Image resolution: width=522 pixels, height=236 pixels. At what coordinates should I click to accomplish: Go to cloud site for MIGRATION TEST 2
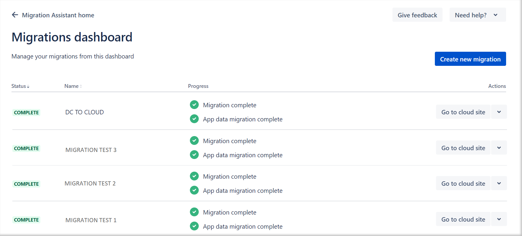tap(463, 183)
